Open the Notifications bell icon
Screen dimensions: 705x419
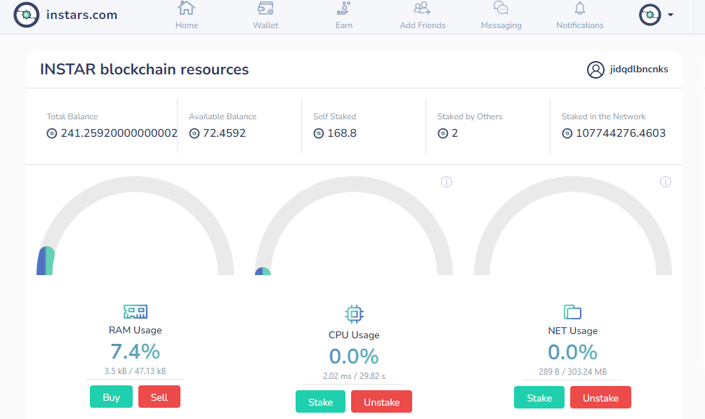click(x=580, y=8)
